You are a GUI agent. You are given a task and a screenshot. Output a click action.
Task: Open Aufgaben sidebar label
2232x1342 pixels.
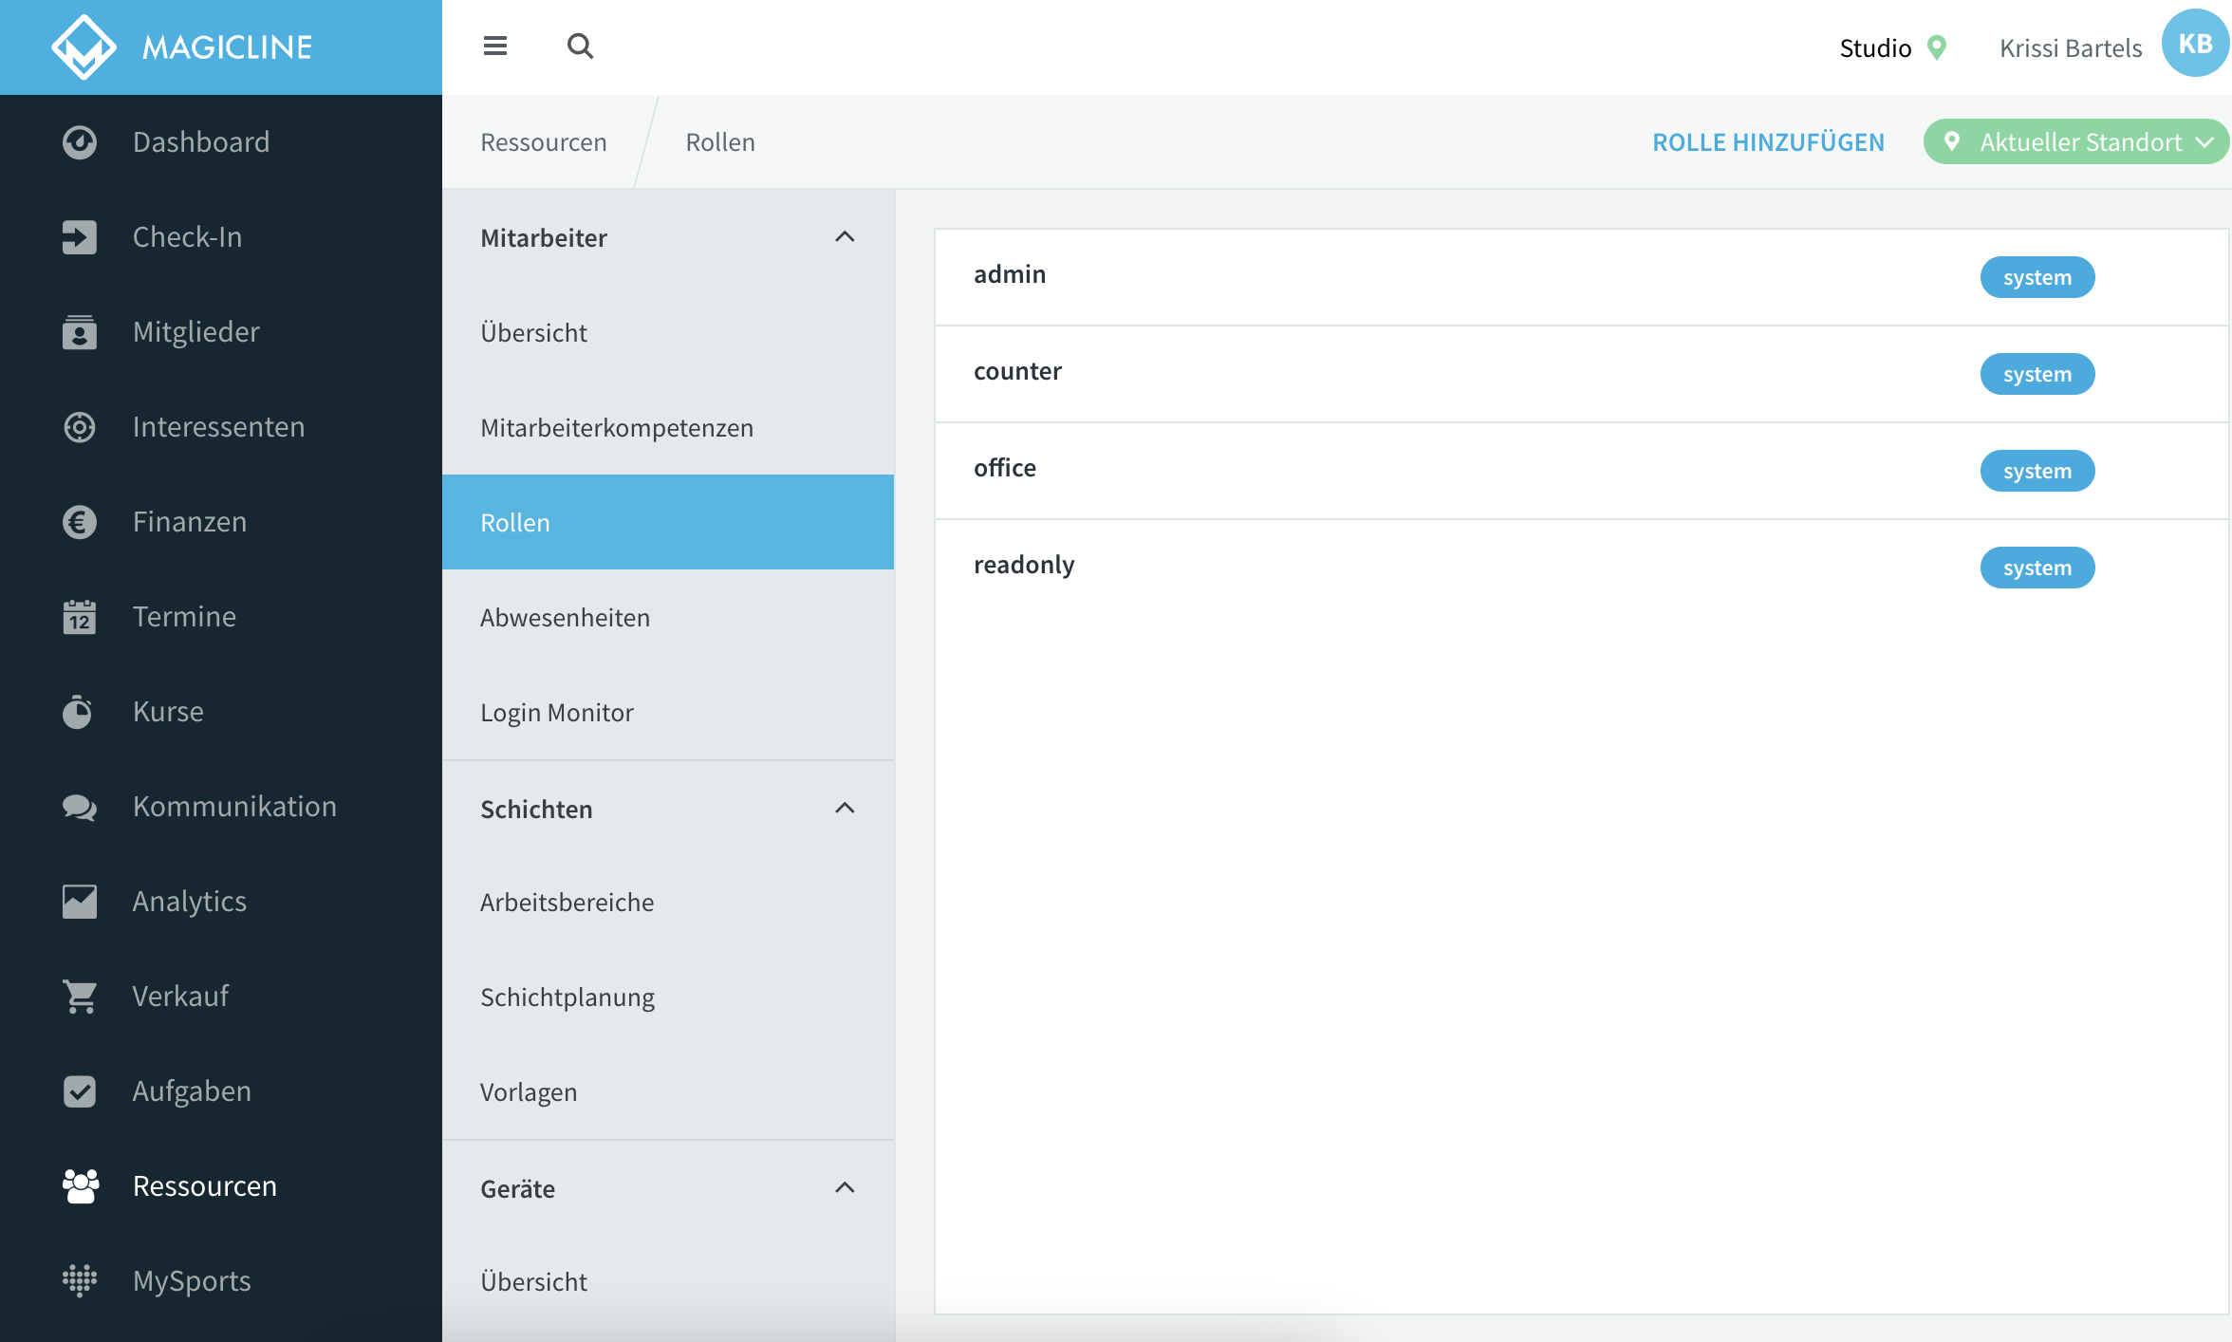(x=192, y=1091)
